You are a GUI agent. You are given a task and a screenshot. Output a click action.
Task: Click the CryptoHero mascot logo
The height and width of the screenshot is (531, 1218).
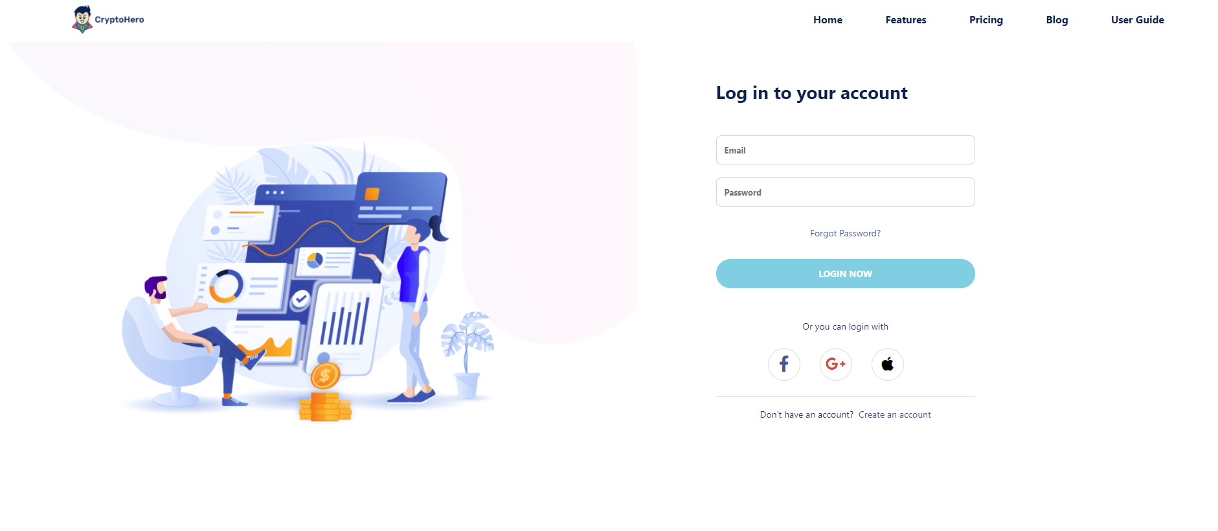point(82,19)
